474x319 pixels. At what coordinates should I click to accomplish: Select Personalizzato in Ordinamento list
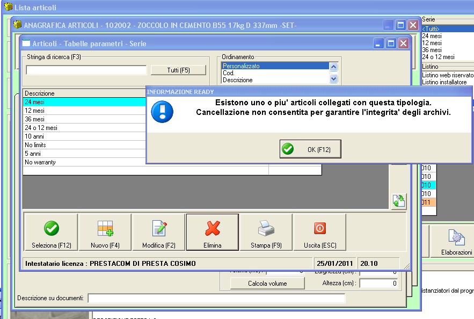(275, 66)
